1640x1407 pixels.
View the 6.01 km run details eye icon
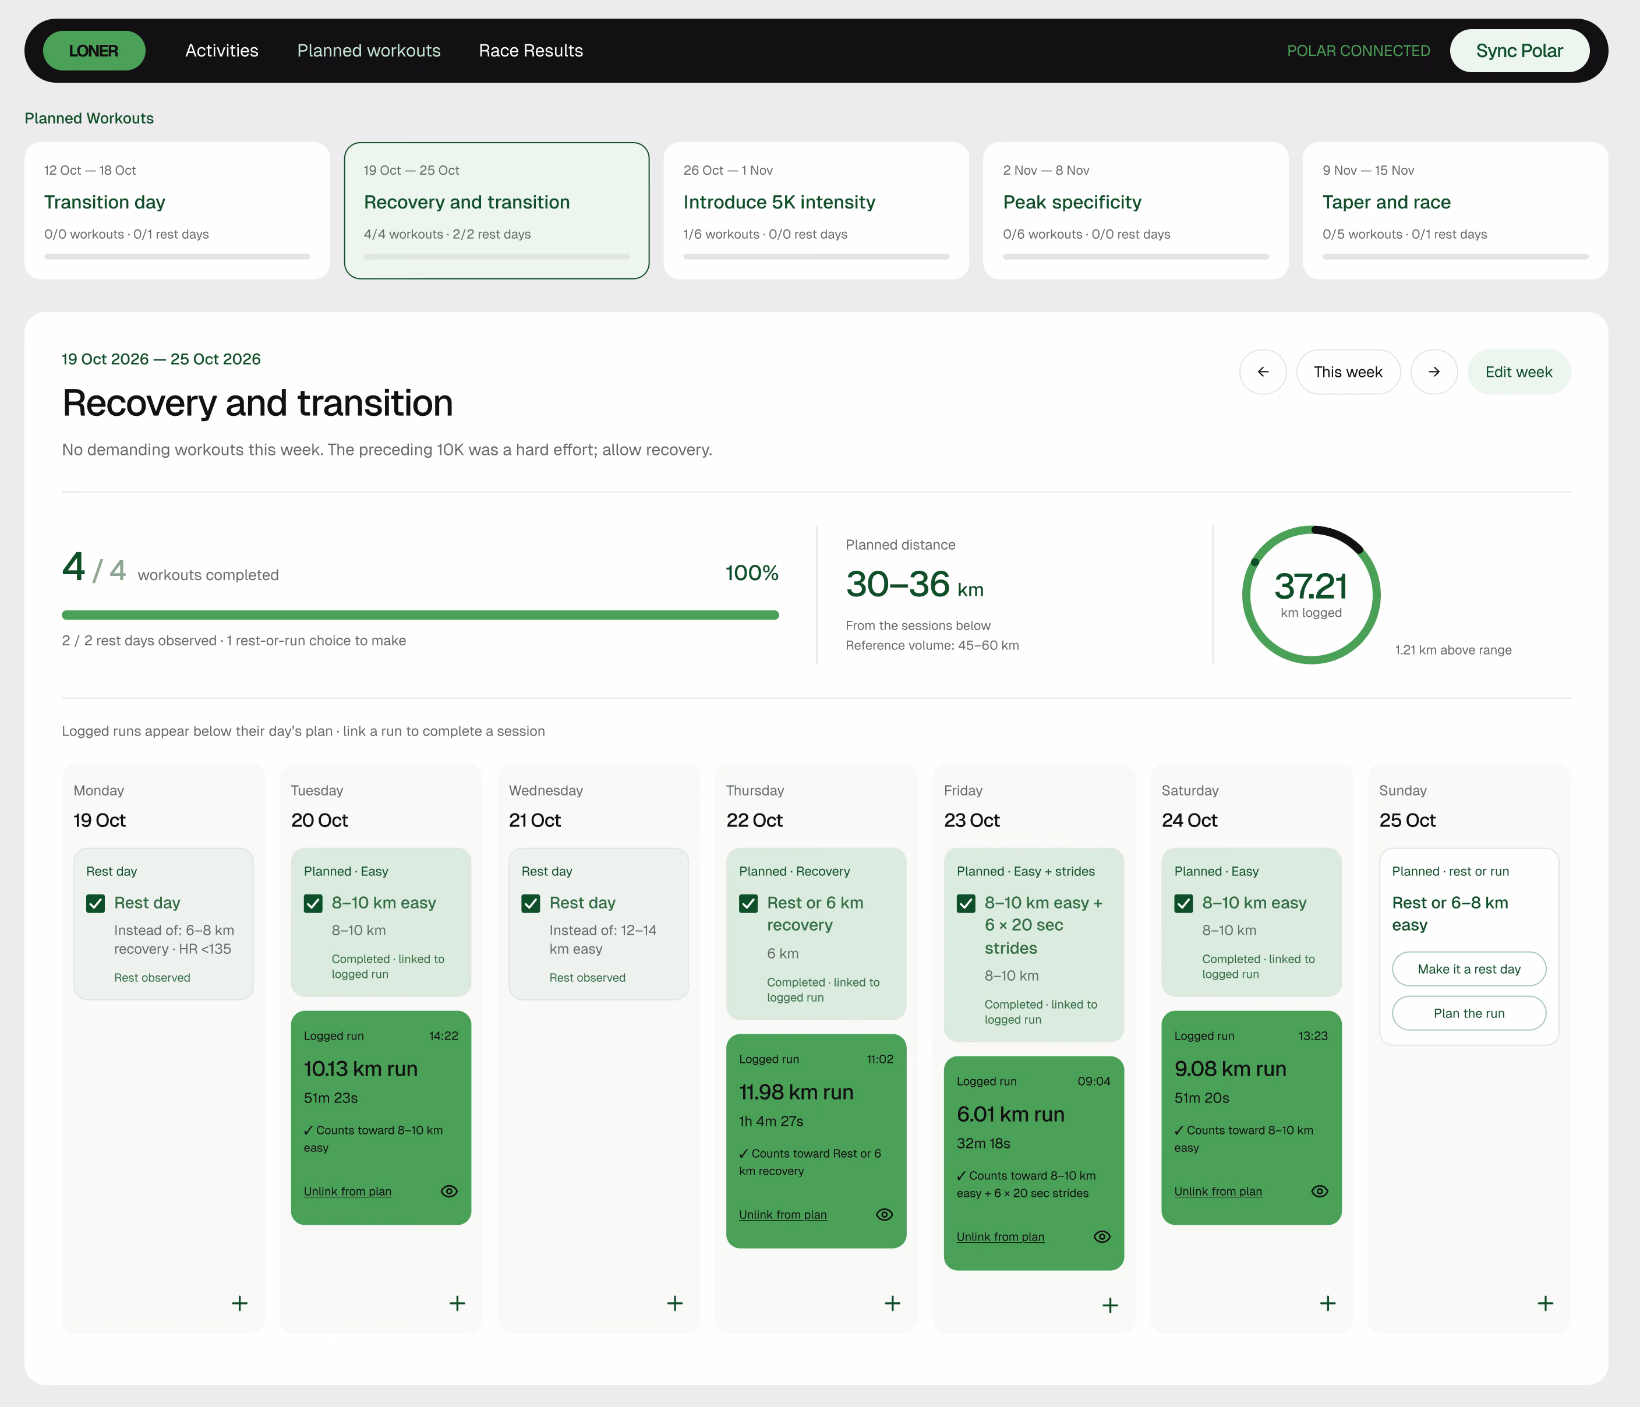pos(1102,1236)
